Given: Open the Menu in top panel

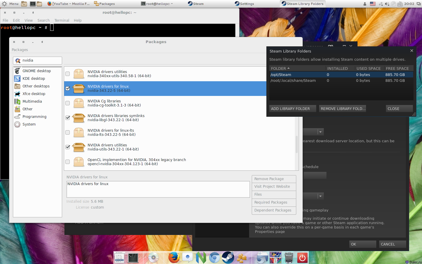Looking at the screenshot, I should [x=10, y=4].
